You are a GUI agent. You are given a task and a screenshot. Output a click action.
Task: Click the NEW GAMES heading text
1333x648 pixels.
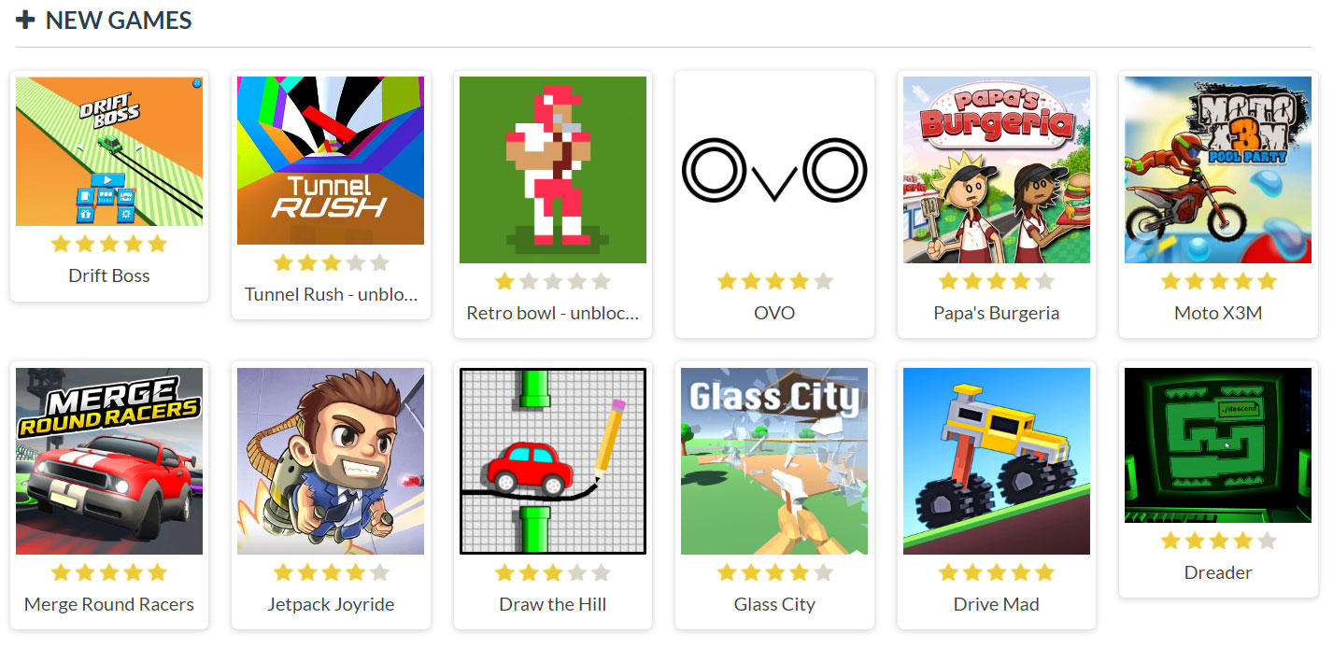pyautogui.click(x=119, y=20)
